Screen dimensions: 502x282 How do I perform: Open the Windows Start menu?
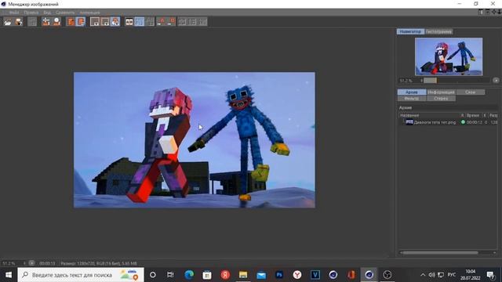click(x=9, y=275)
